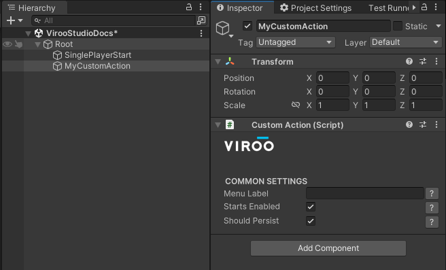Viewport: 446px width, 270px height.
Task: Click the search mode magnifier icon
Action: (37, 20)
